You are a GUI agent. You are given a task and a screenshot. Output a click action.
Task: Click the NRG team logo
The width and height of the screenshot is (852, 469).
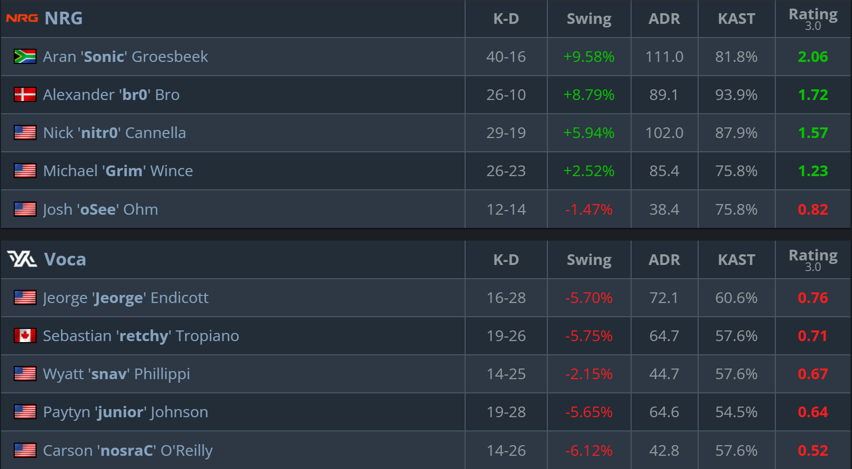[22, 18]
